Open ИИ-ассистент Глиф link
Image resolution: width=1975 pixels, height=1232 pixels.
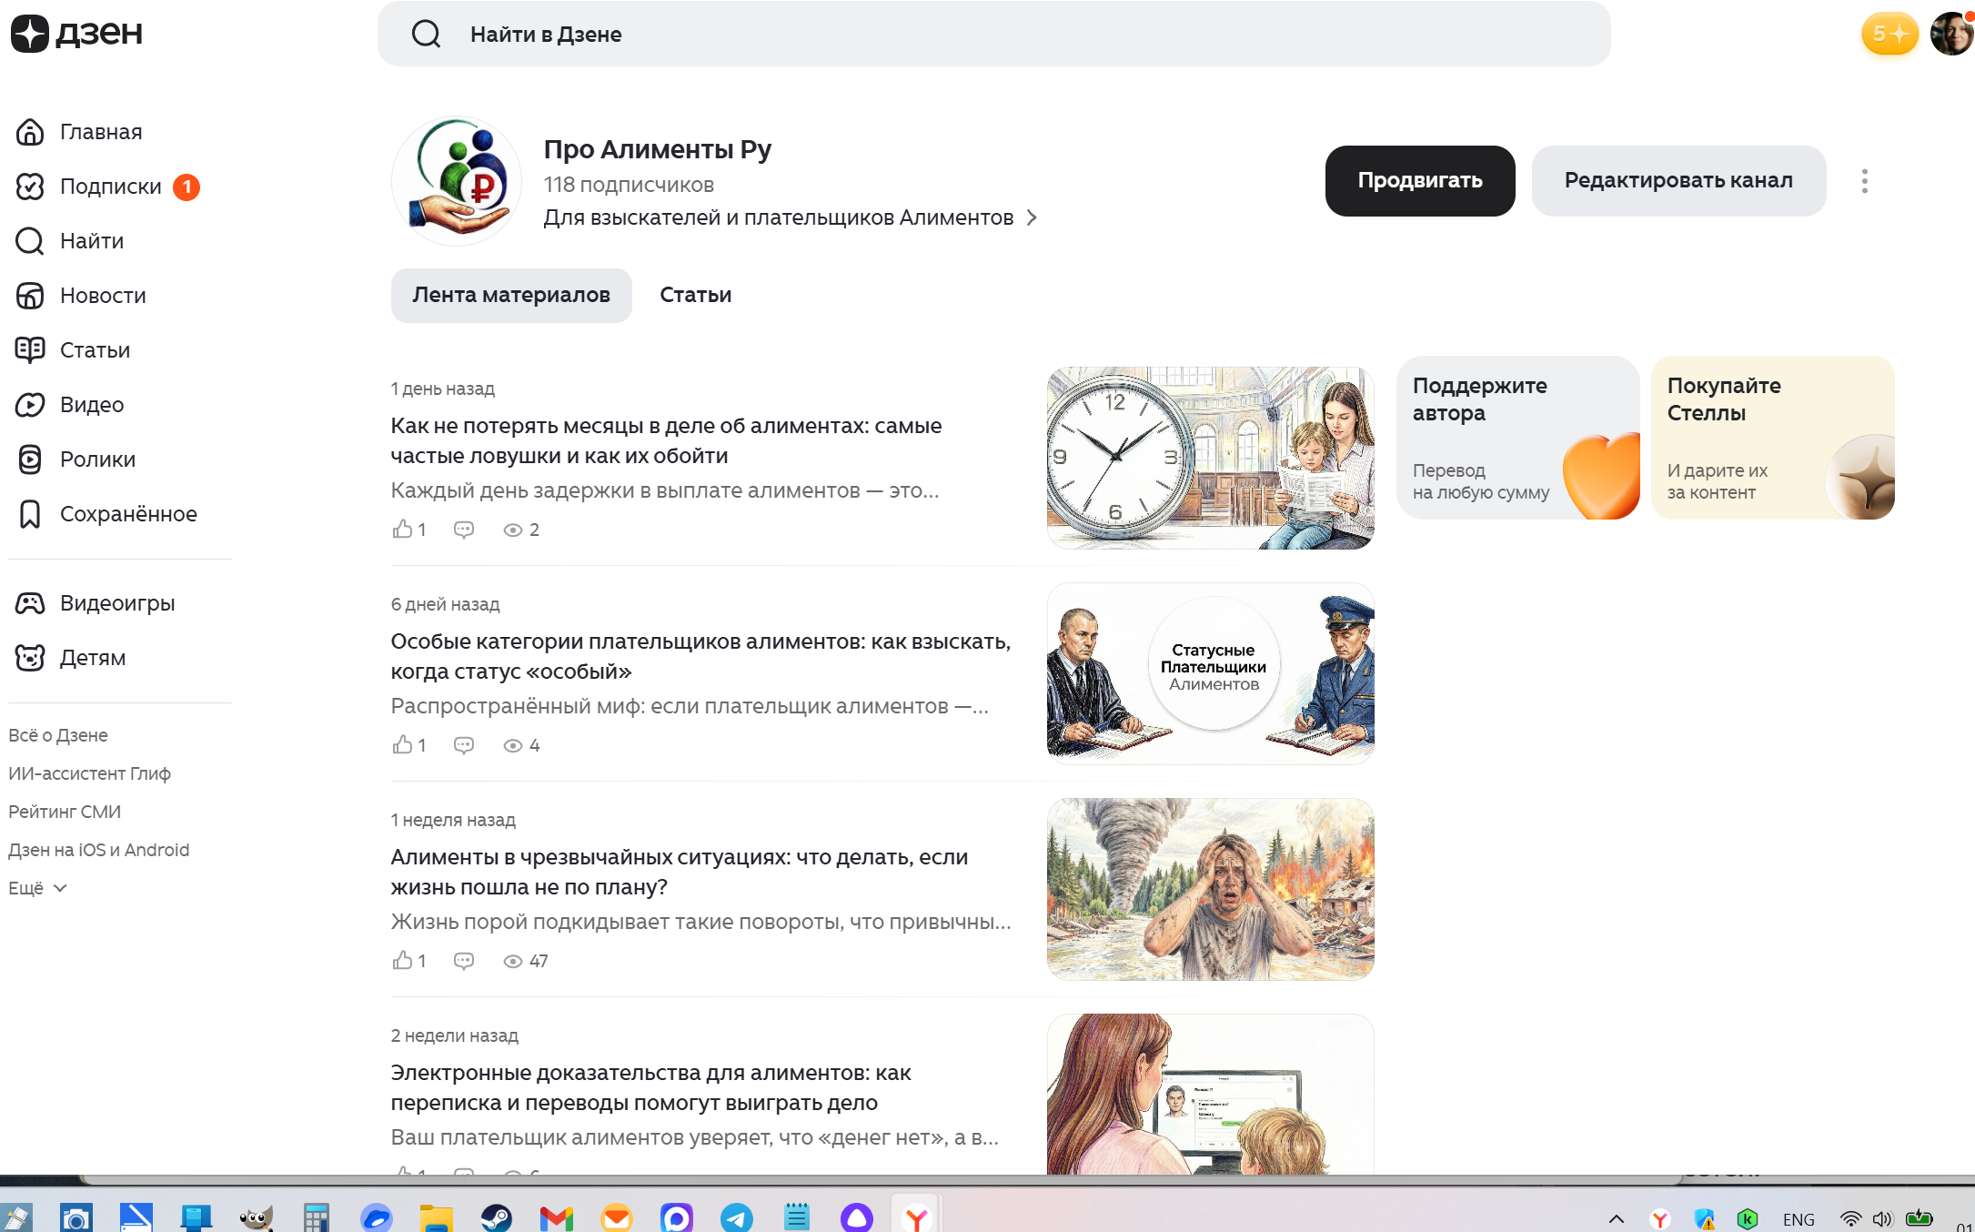tap(89, 773)
